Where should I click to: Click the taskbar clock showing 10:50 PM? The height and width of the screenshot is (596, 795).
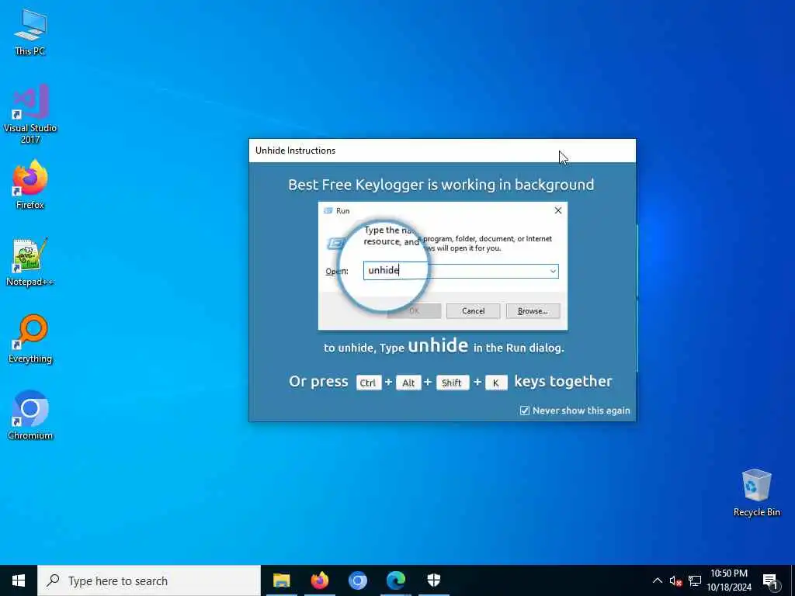click(x=728, y=580)
